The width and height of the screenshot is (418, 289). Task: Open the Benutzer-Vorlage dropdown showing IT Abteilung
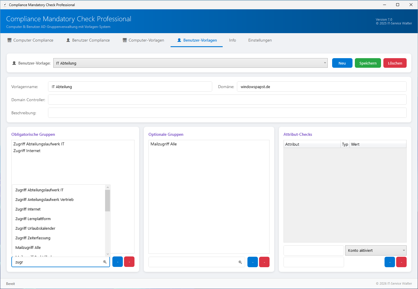point(190,63)
